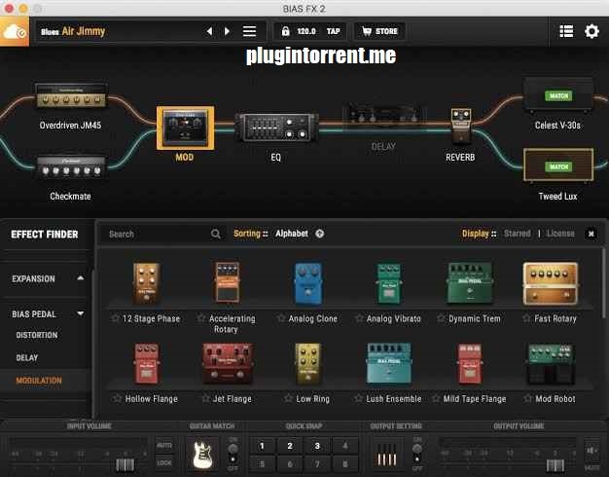Close the Effect Finder panel
This screenshot has height=477, width=609.
(591, 234)
